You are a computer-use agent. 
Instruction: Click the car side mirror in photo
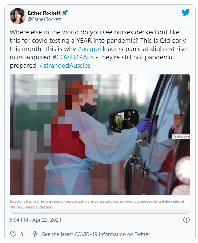tap(124, 121)
